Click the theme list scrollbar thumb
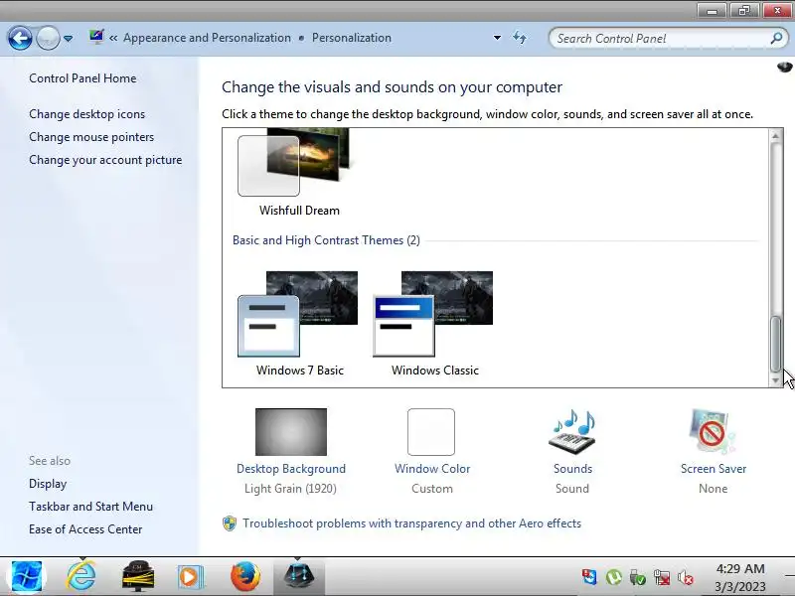Screen dimensions: 795x596 click(775, 344)
